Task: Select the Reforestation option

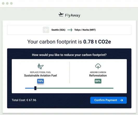Action: 98,75
